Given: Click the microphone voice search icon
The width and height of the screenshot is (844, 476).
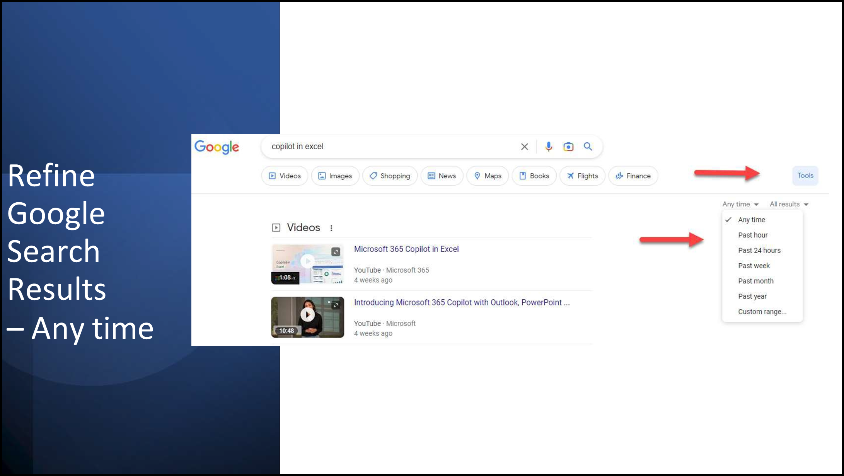Looking at the screenshot, I should point(548,147).
